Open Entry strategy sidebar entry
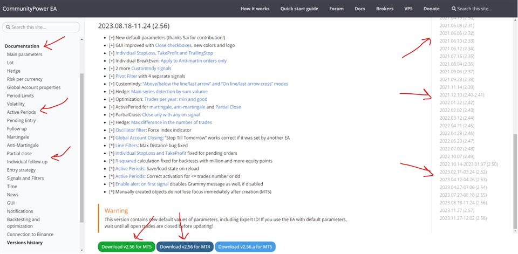This screenshot has height=254, width=518. click(x=21, y=170)
